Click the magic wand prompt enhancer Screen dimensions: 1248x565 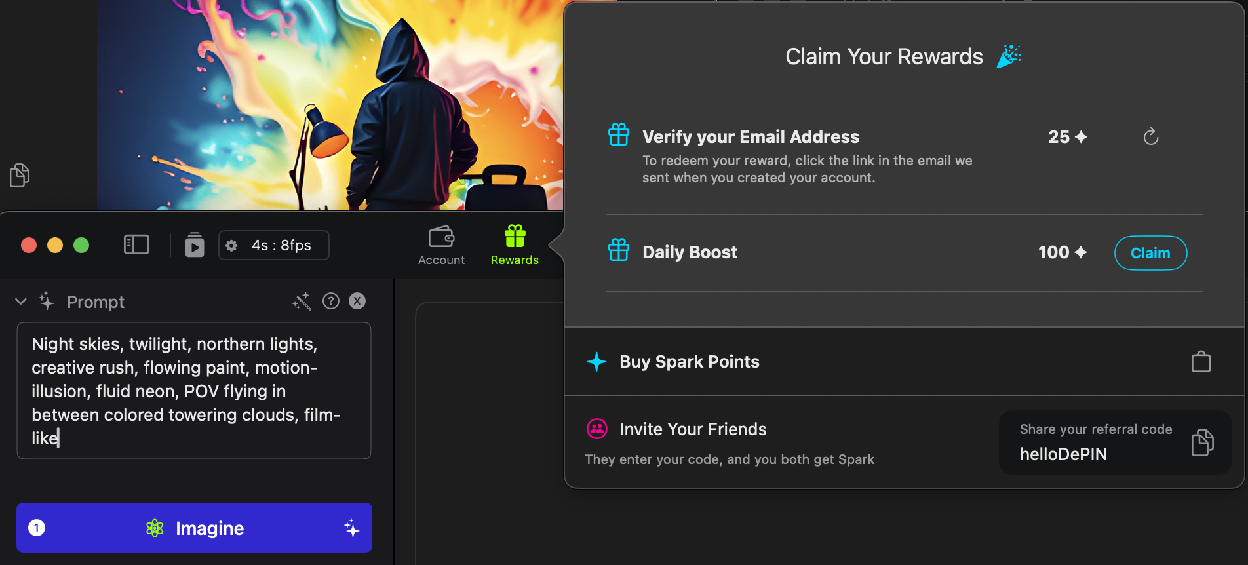coord(302,302)
